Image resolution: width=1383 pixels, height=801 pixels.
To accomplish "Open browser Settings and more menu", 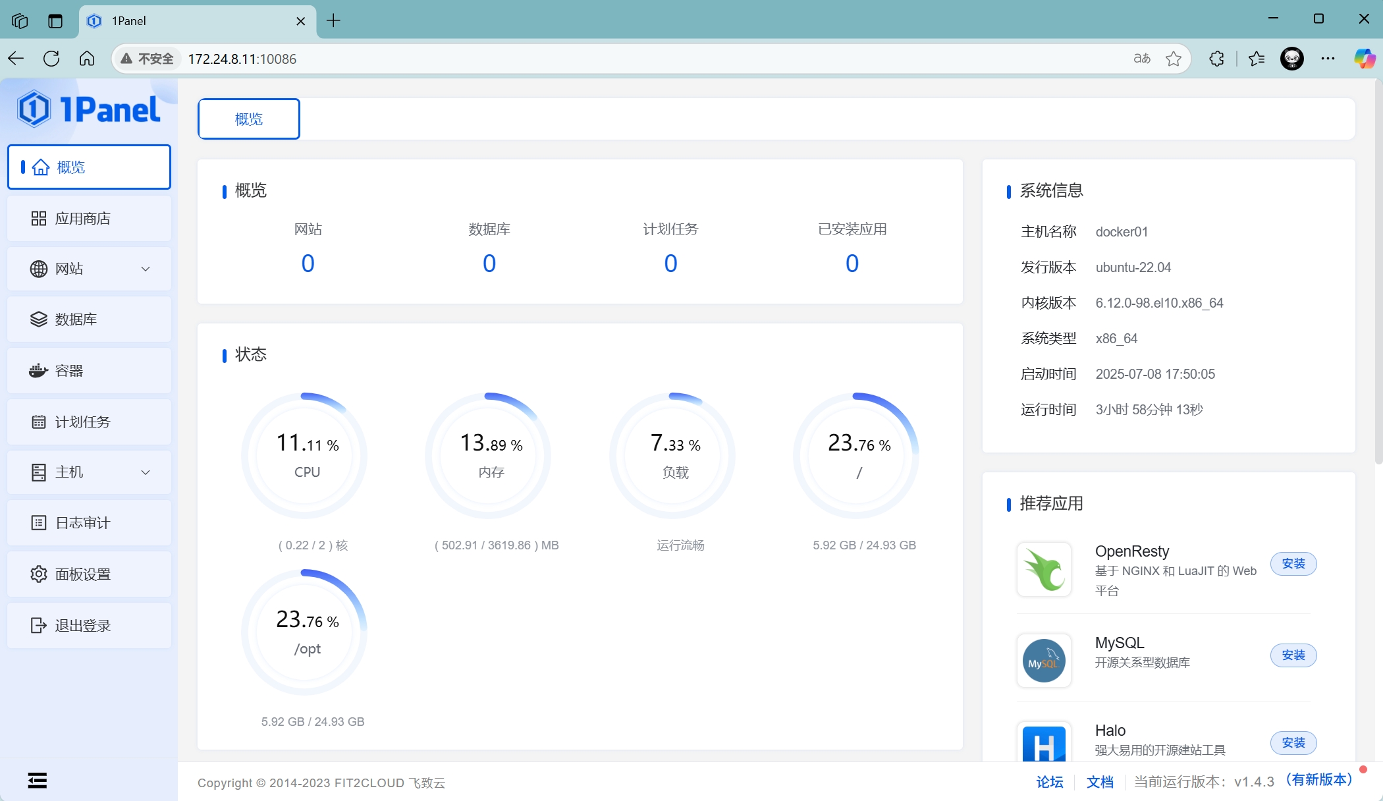I will pyautogui.click(x=1328, y=59).
